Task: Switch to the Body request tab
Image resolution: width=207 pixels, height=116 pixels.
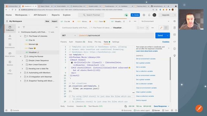Action: pos(90,42)
